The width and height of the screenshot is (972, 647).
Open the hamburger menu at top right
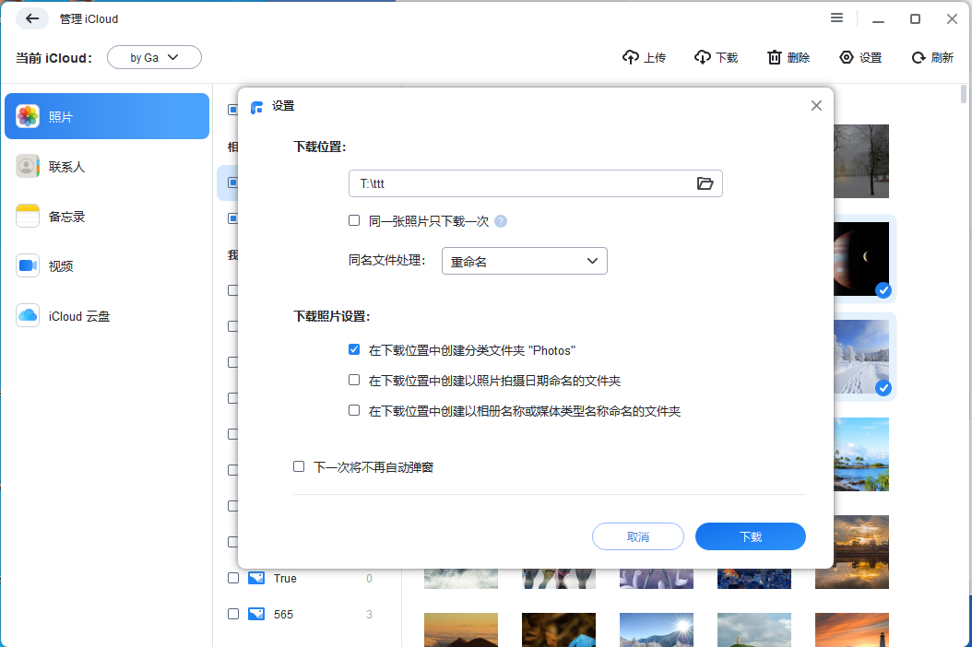(x=836, y=18)
